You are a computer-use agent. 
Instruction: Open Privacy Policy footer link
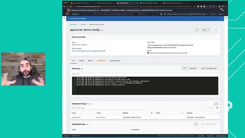(x=201, y=136)
